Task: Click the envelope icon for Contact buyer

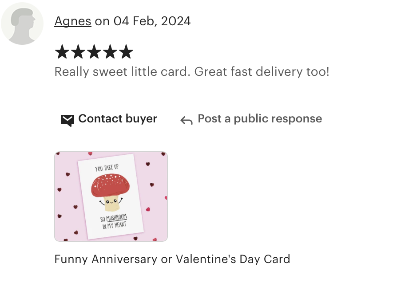Action: 68,121
